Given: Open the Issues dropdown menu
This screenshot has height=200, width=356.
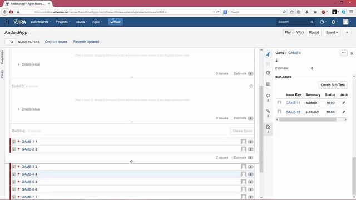Looking at the screenshot, I should click(81, 22).
